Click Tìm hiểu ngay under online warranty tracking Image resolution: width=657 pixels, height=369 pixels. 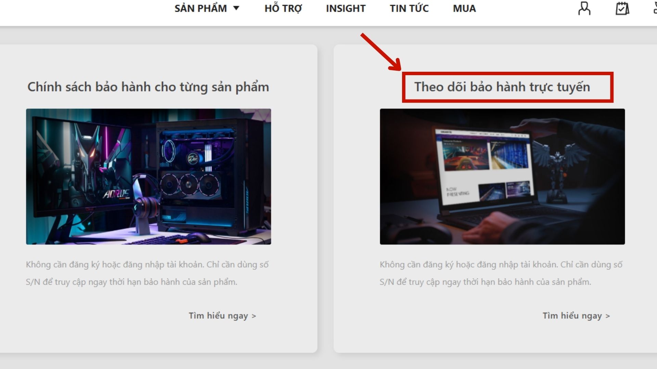[572, 316]
